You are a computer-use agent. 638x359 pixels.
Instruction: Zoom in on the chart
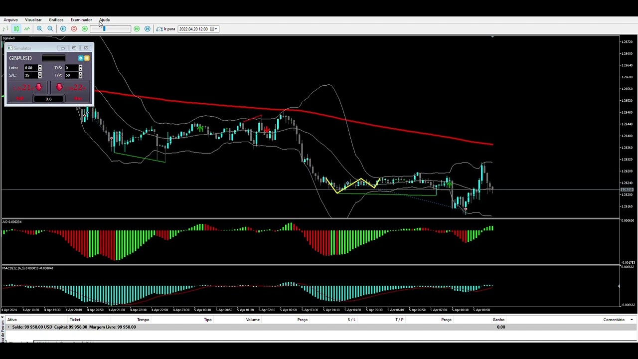(39, 29)
